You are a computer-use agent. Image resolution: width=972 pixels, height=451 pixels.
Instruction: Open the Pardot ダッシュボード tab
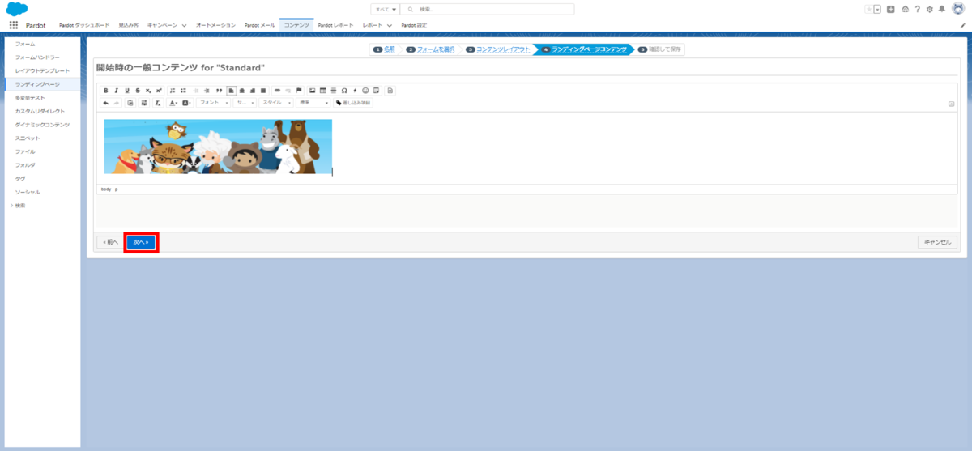coord(85,25)
